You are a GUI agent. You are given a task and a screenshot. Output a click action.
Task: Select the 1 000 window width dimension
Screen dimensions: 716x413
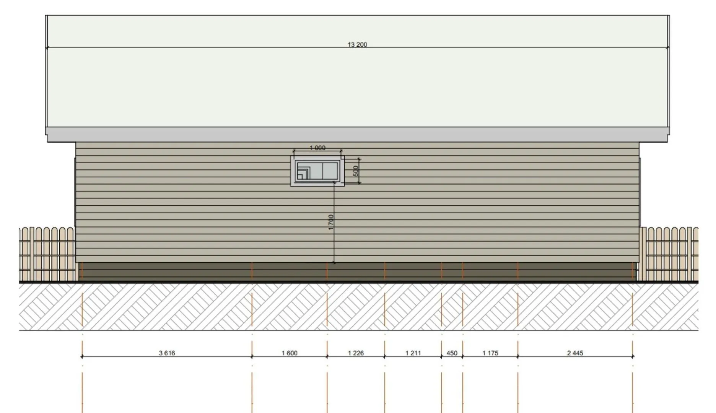pyautogui.click(x=317, y=148)
